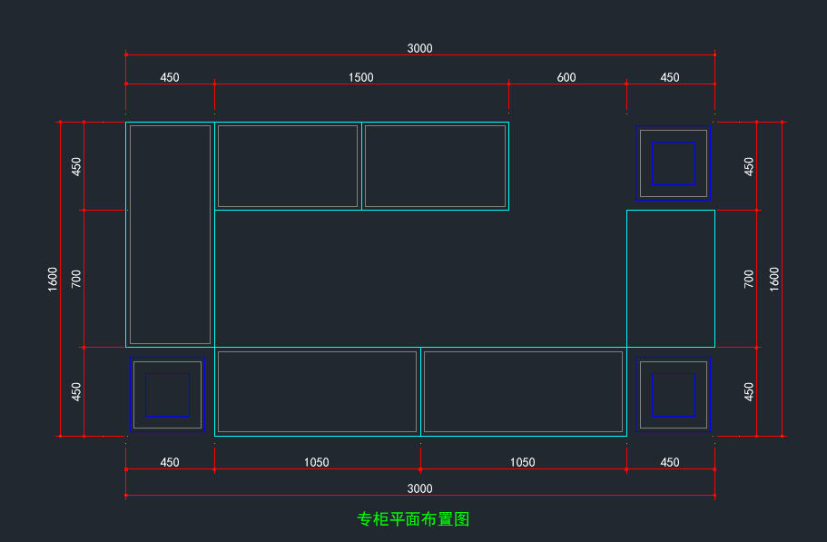Select the green title text 专柜平面布置图
The height and width of the screenshot is (542, 827).
[413, 519]
